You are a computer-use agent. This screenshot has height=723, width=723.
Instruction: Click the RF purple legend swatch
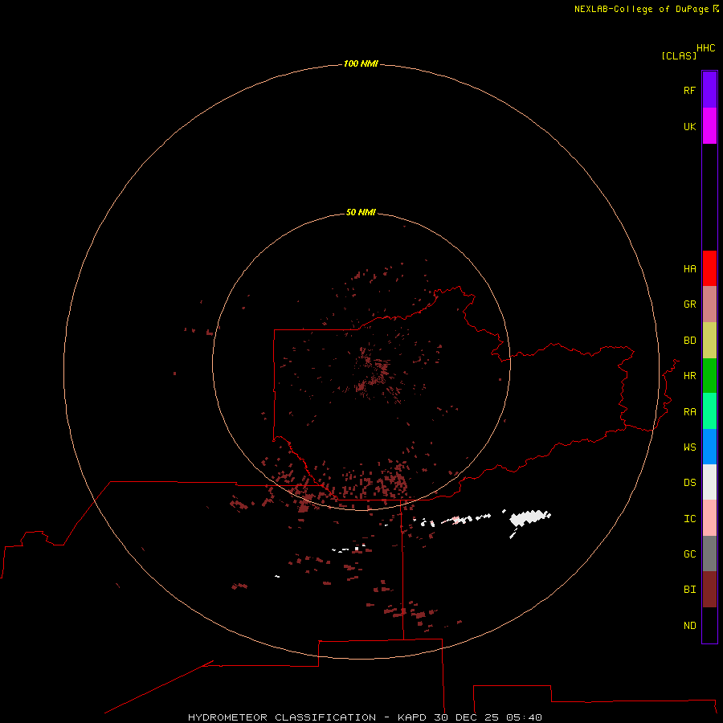(709, 90)
